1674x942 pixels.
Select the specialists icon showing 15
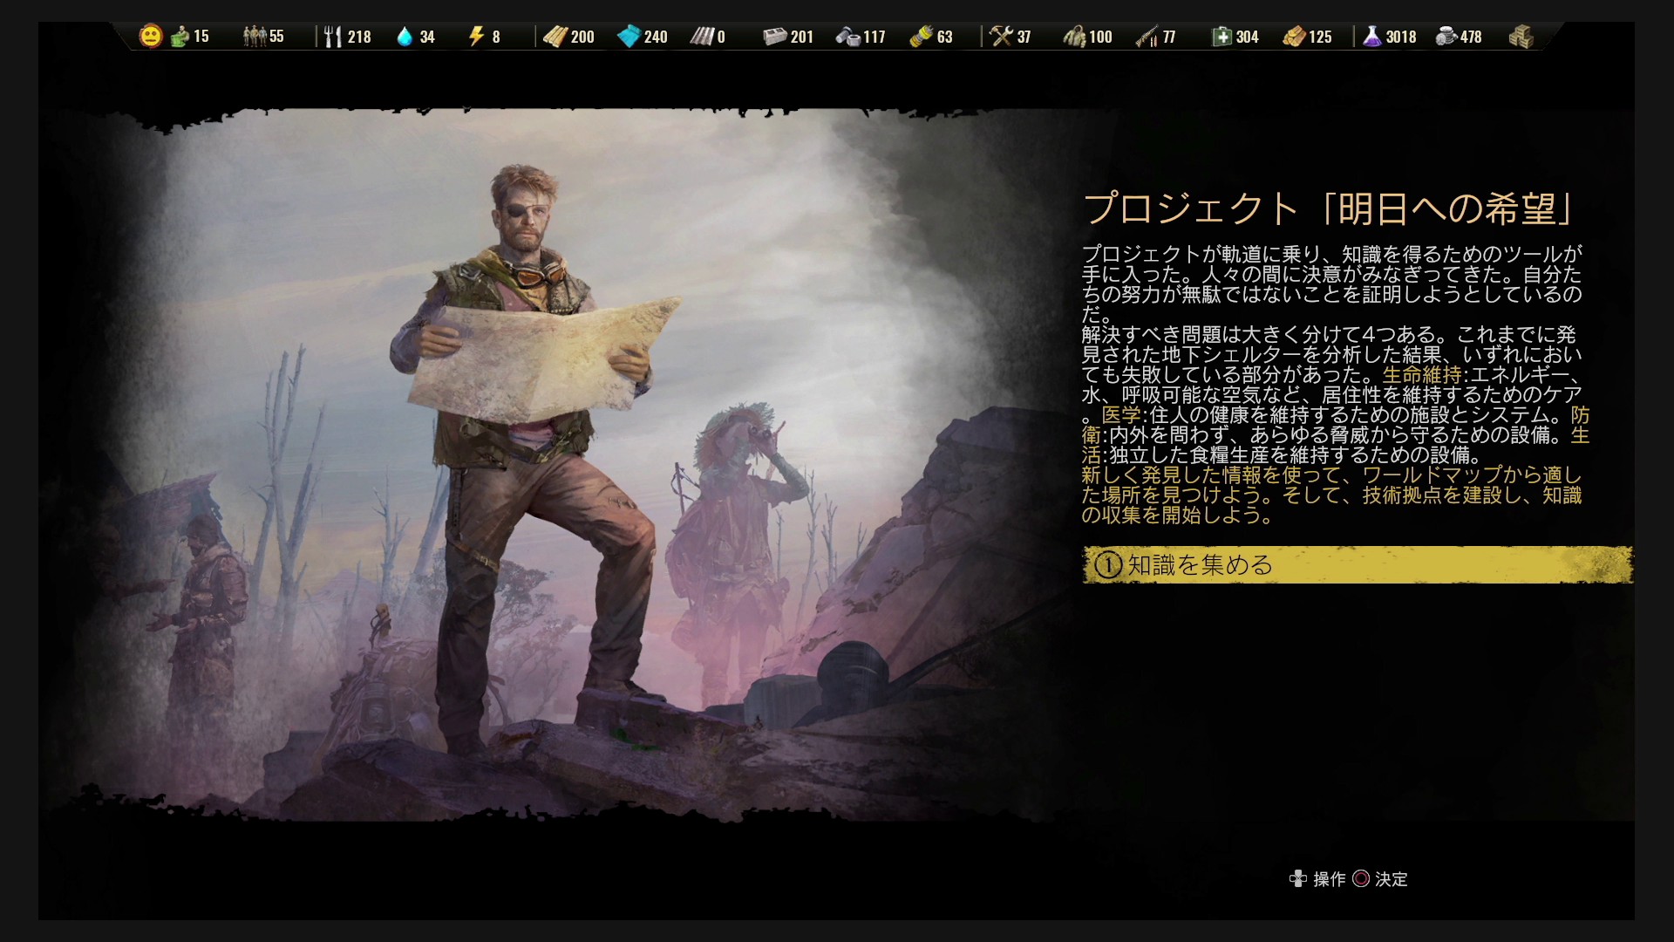pyautogui.click(x=179, y=37)
